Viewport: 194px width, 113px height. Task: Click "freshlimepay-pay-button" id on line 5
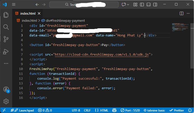(75, 45)
